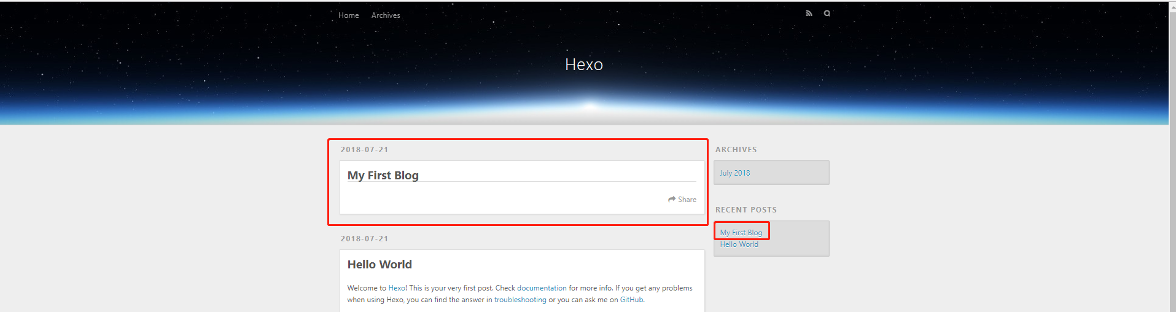This screenshot has width=1176, height=312.
Task: Click the search magnifier icon
Action: [x=827, y=13]
